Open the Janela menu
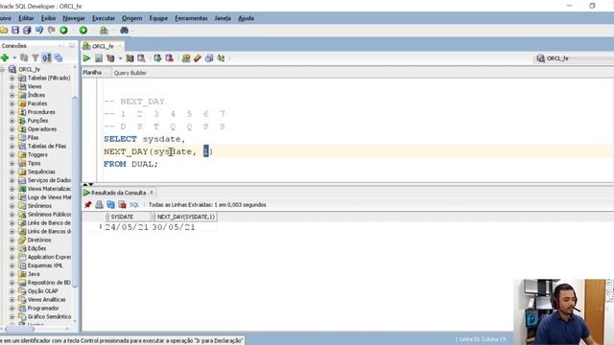614x345 pixels. pos(223,18)
